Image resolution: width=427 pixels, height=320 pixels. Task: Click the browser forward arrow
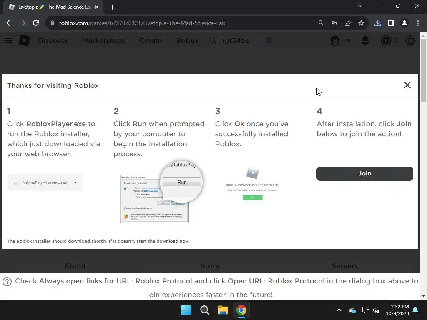pos(23,23)
